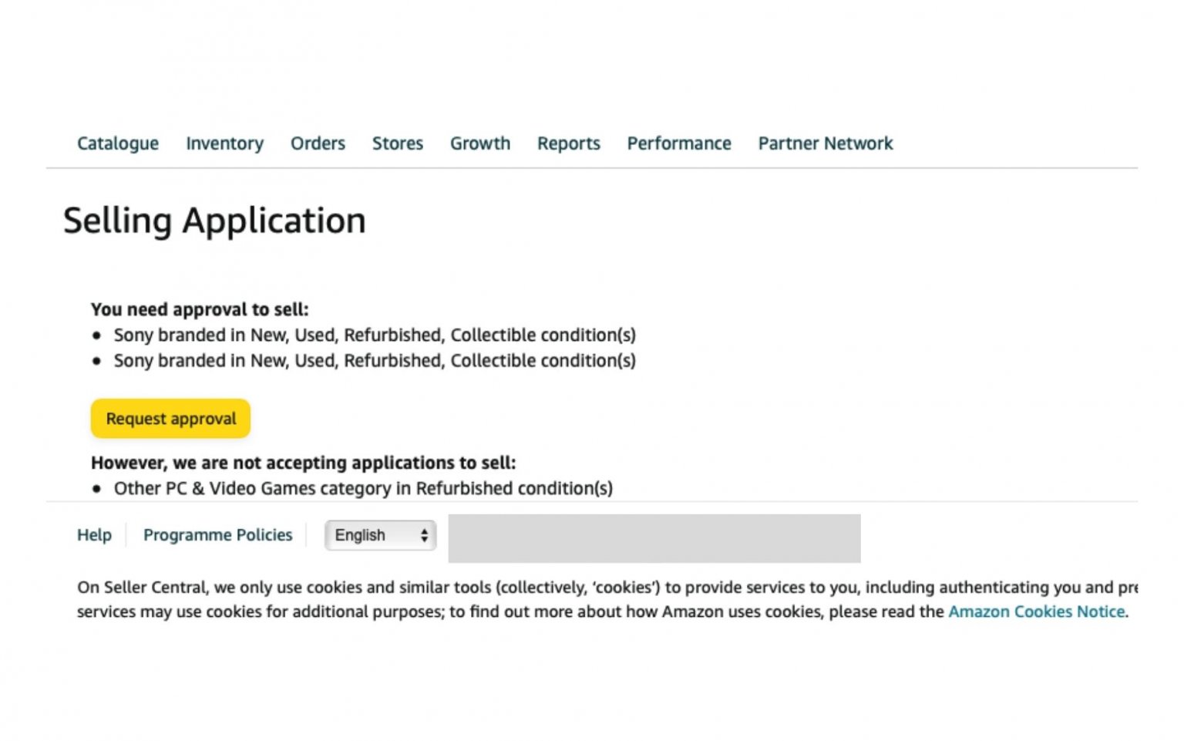Click the grey placeholder bar near the footer
1184x741 pixels.
(x=654, y=538)
